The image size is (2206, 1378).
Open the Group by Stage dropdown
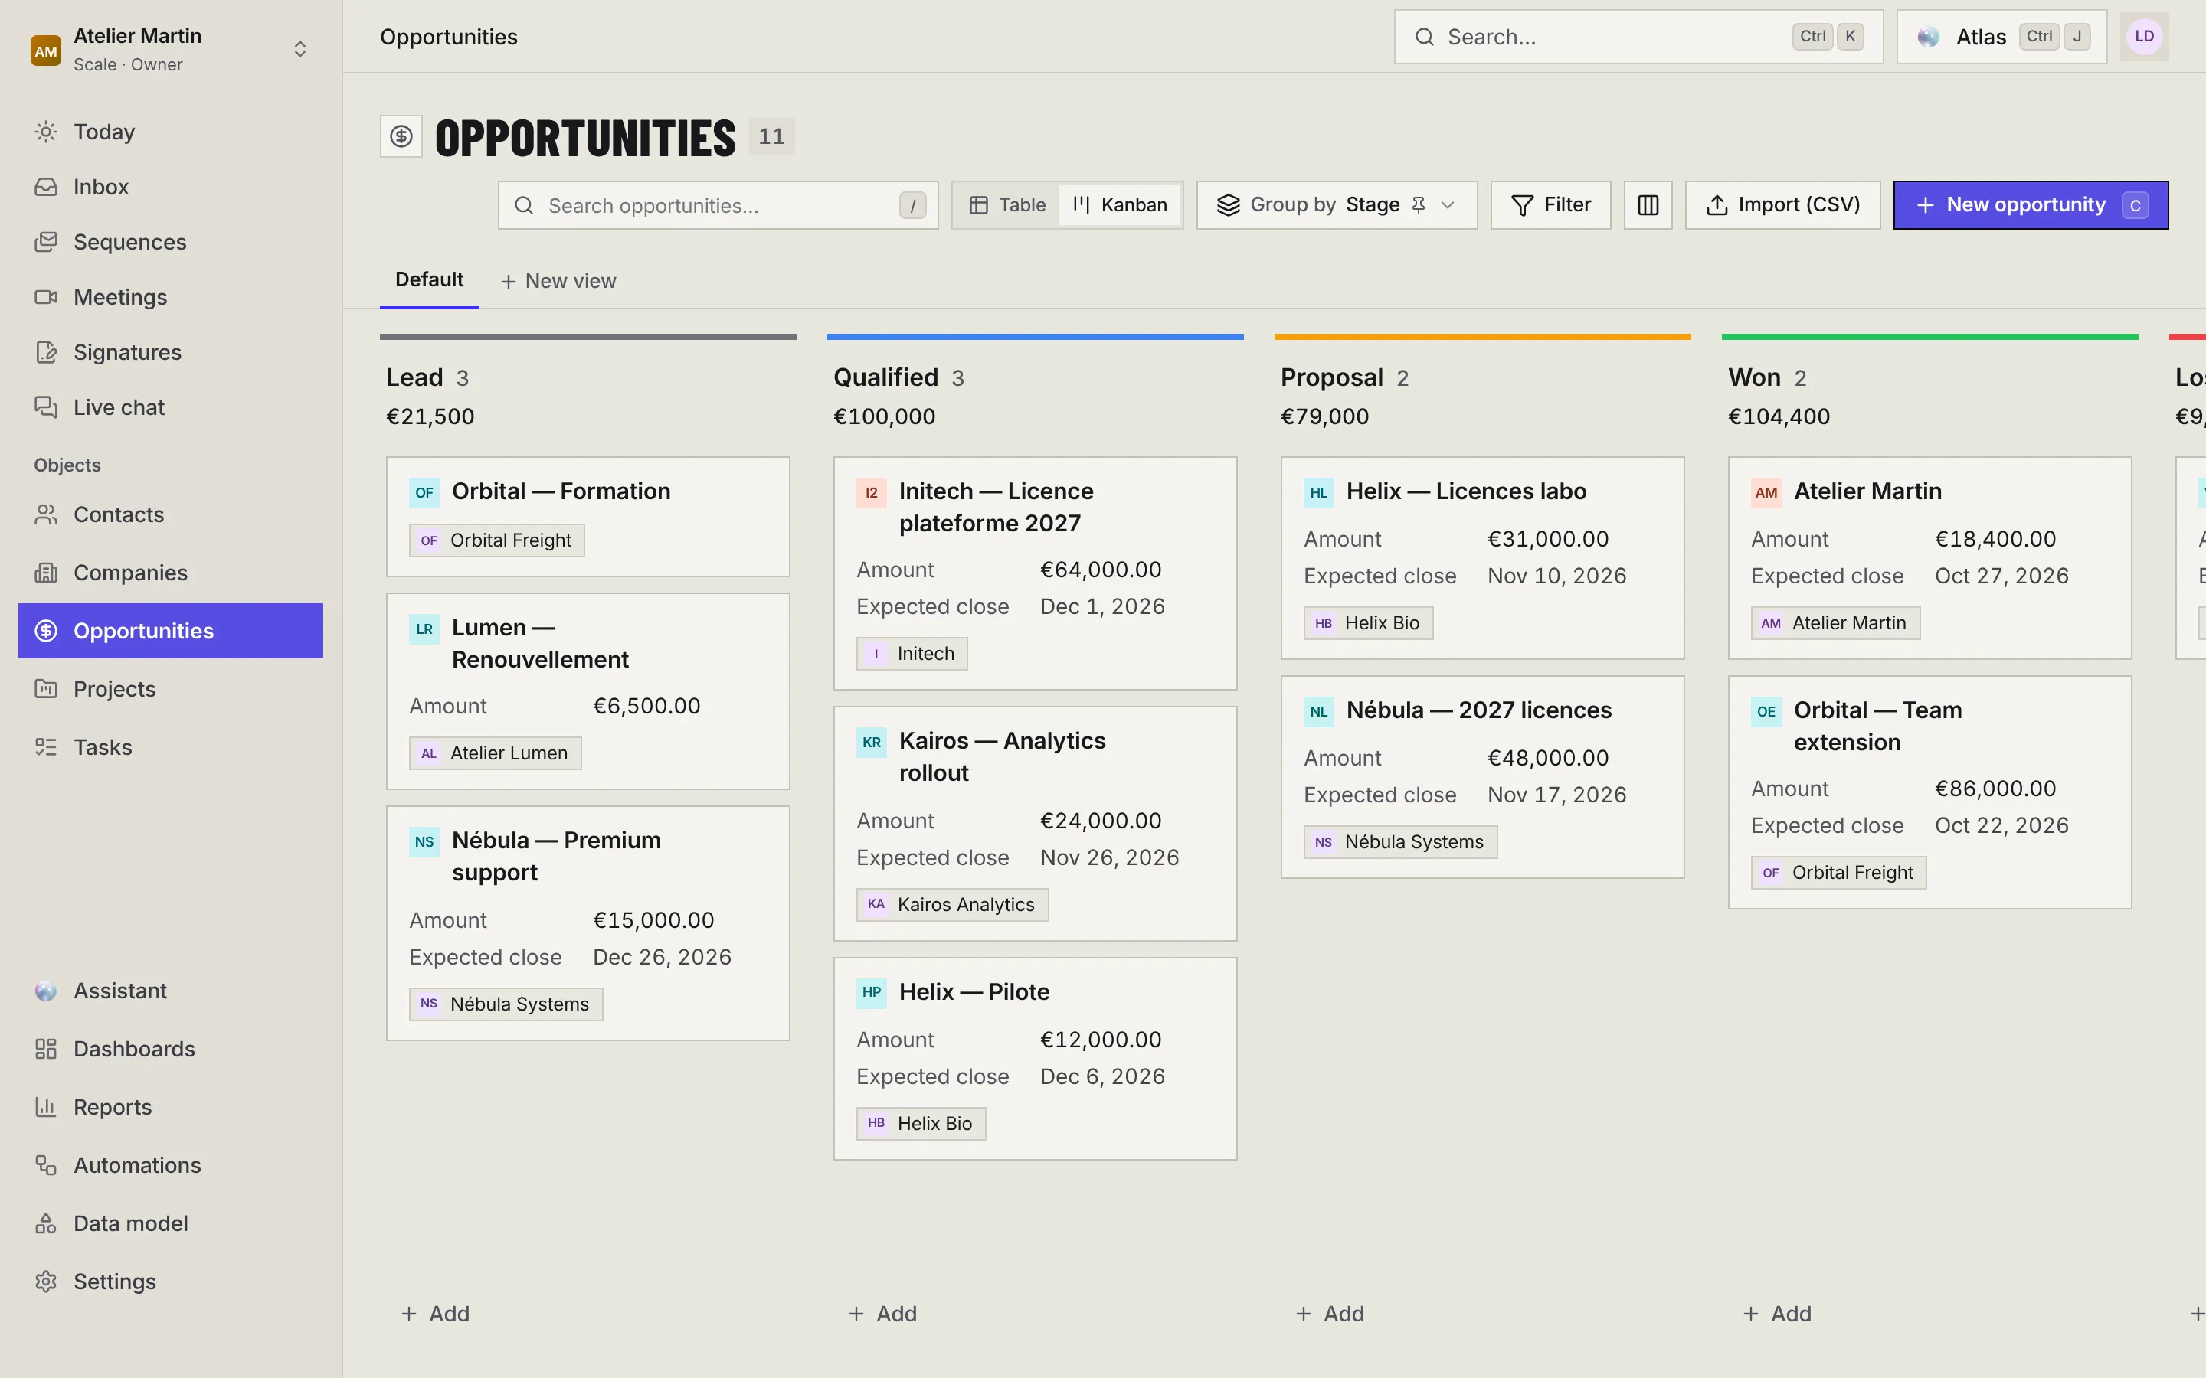(1337, 205)
